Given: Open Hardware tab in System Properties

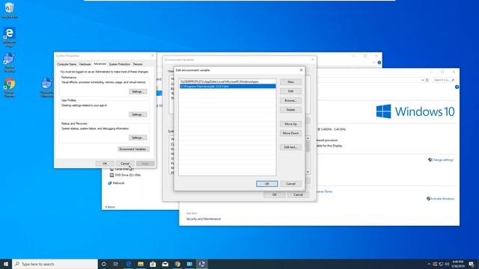Looking at the screenshot, I should [x=85, y=64].
